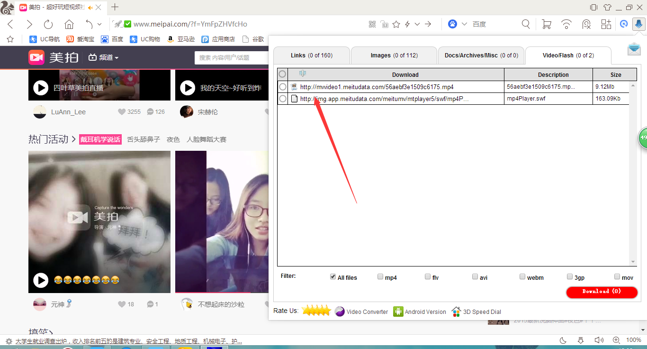Check the mp4 filter
The width and height of the screenshot is (647, 349).
pos(380,277)
